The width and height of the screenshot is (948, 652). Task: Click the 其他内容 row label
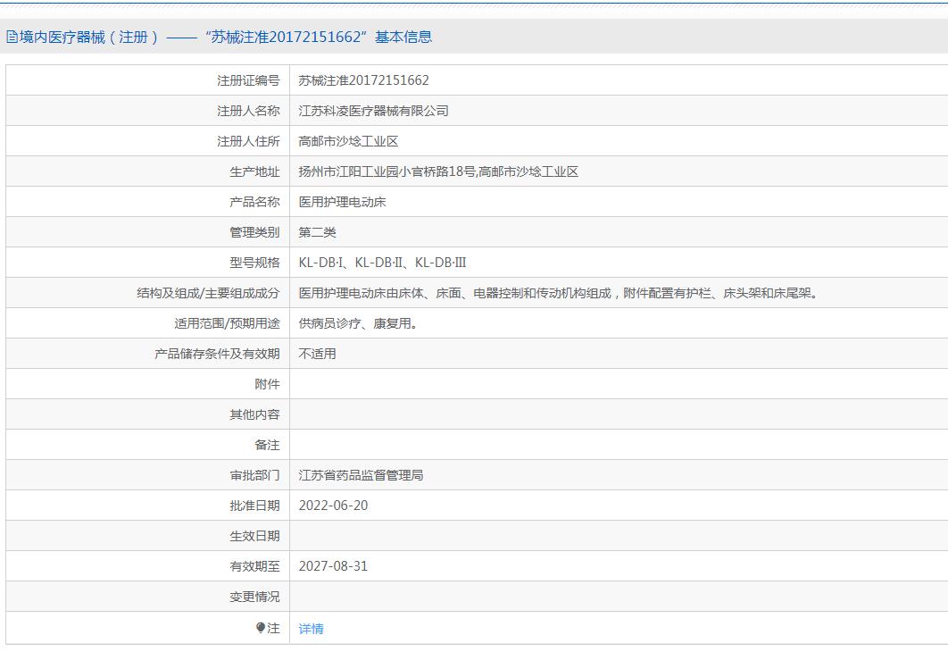254,414
